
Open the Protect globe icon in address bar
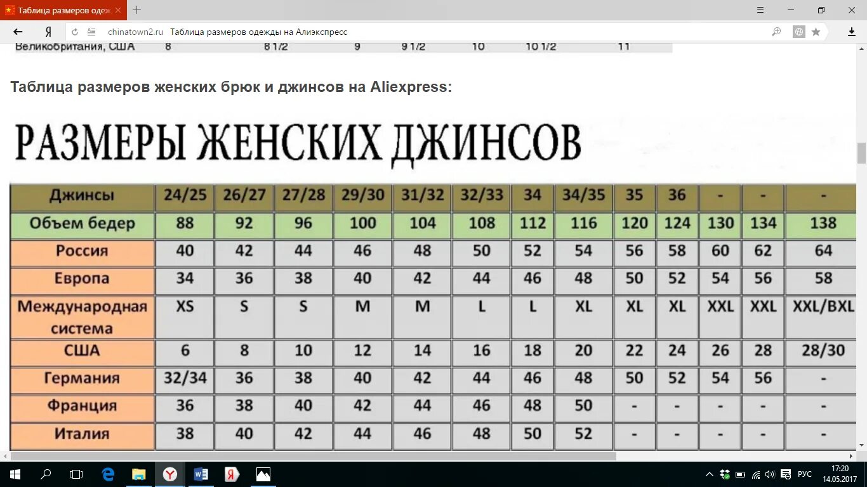[x=799, y=32]
